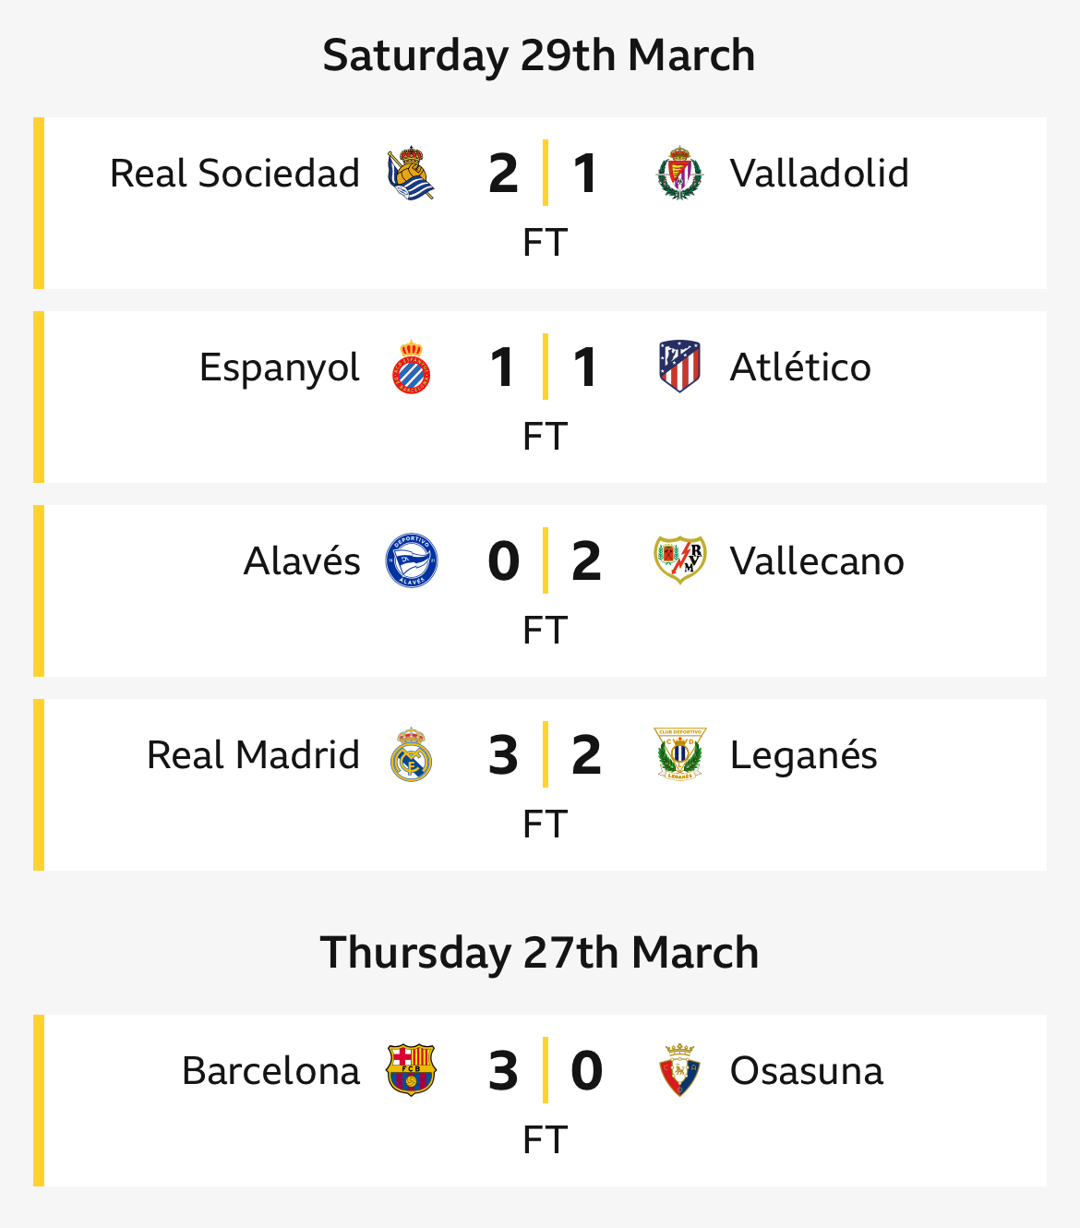Select the Alavés club badge
This screenshot has height=1228, width=1080.
412,561
